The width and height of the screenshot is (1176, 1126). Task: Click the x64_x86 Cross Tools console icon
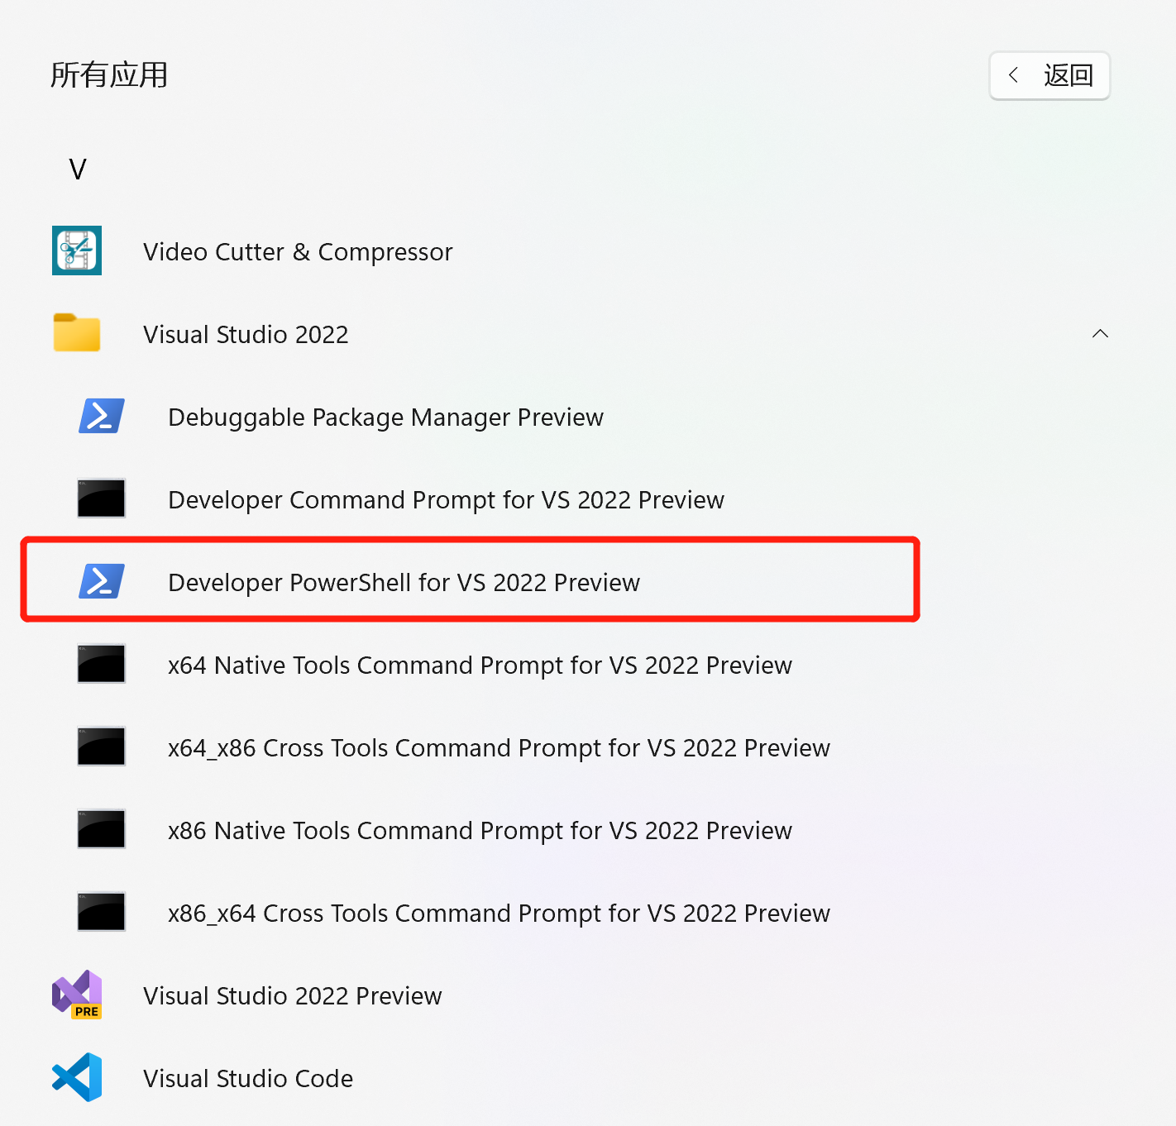(102, 747)
